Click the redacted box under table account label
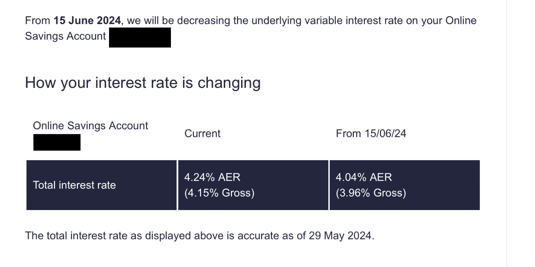 (57, 142)
